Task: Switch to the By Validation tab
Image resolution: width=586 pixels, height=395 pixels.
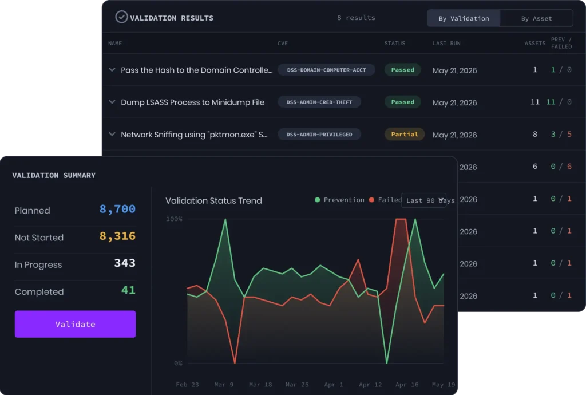Action: click(x=464, y=18)
